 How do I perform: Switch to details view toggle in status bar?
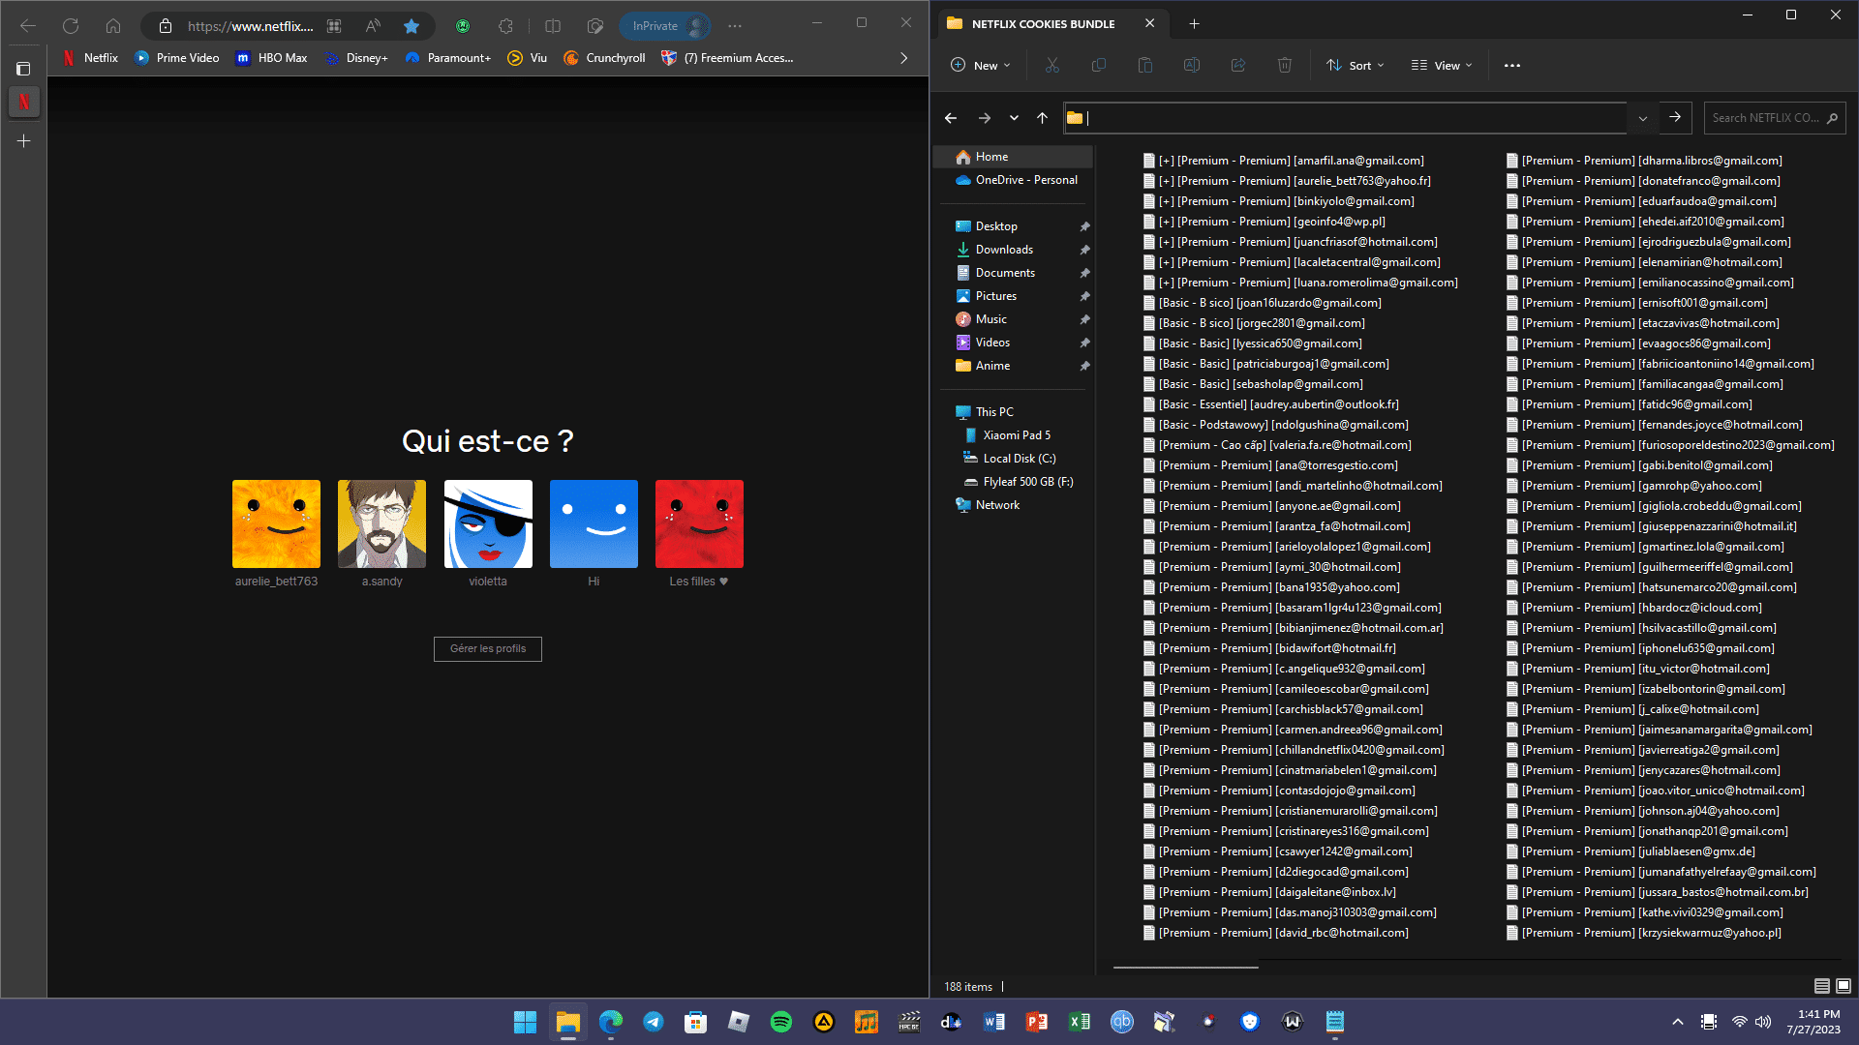(x=1821, y=986)
